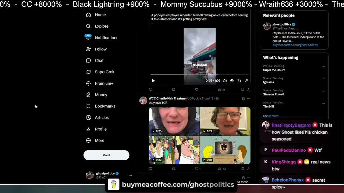Bookmark the 'they love TCR' post
344x193 pixels.
[x=243, y=169]
